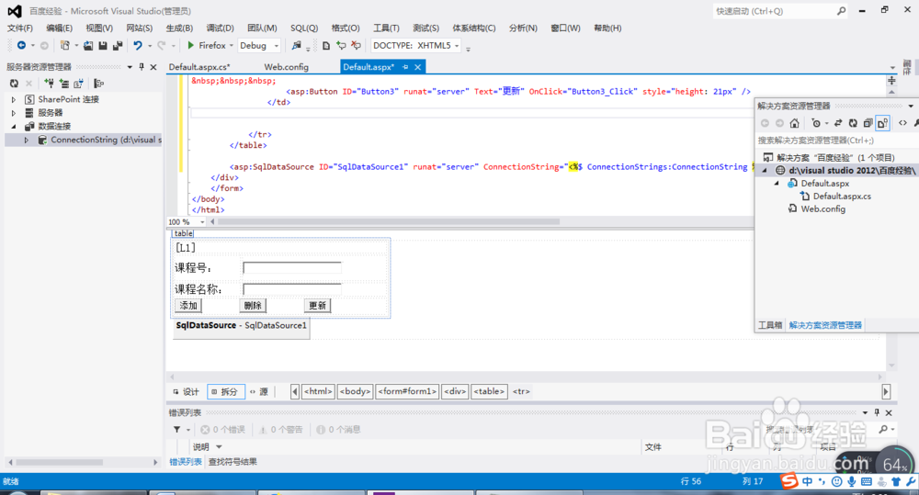Switch to the Default.aspx.cs* tab

point(199,67)
